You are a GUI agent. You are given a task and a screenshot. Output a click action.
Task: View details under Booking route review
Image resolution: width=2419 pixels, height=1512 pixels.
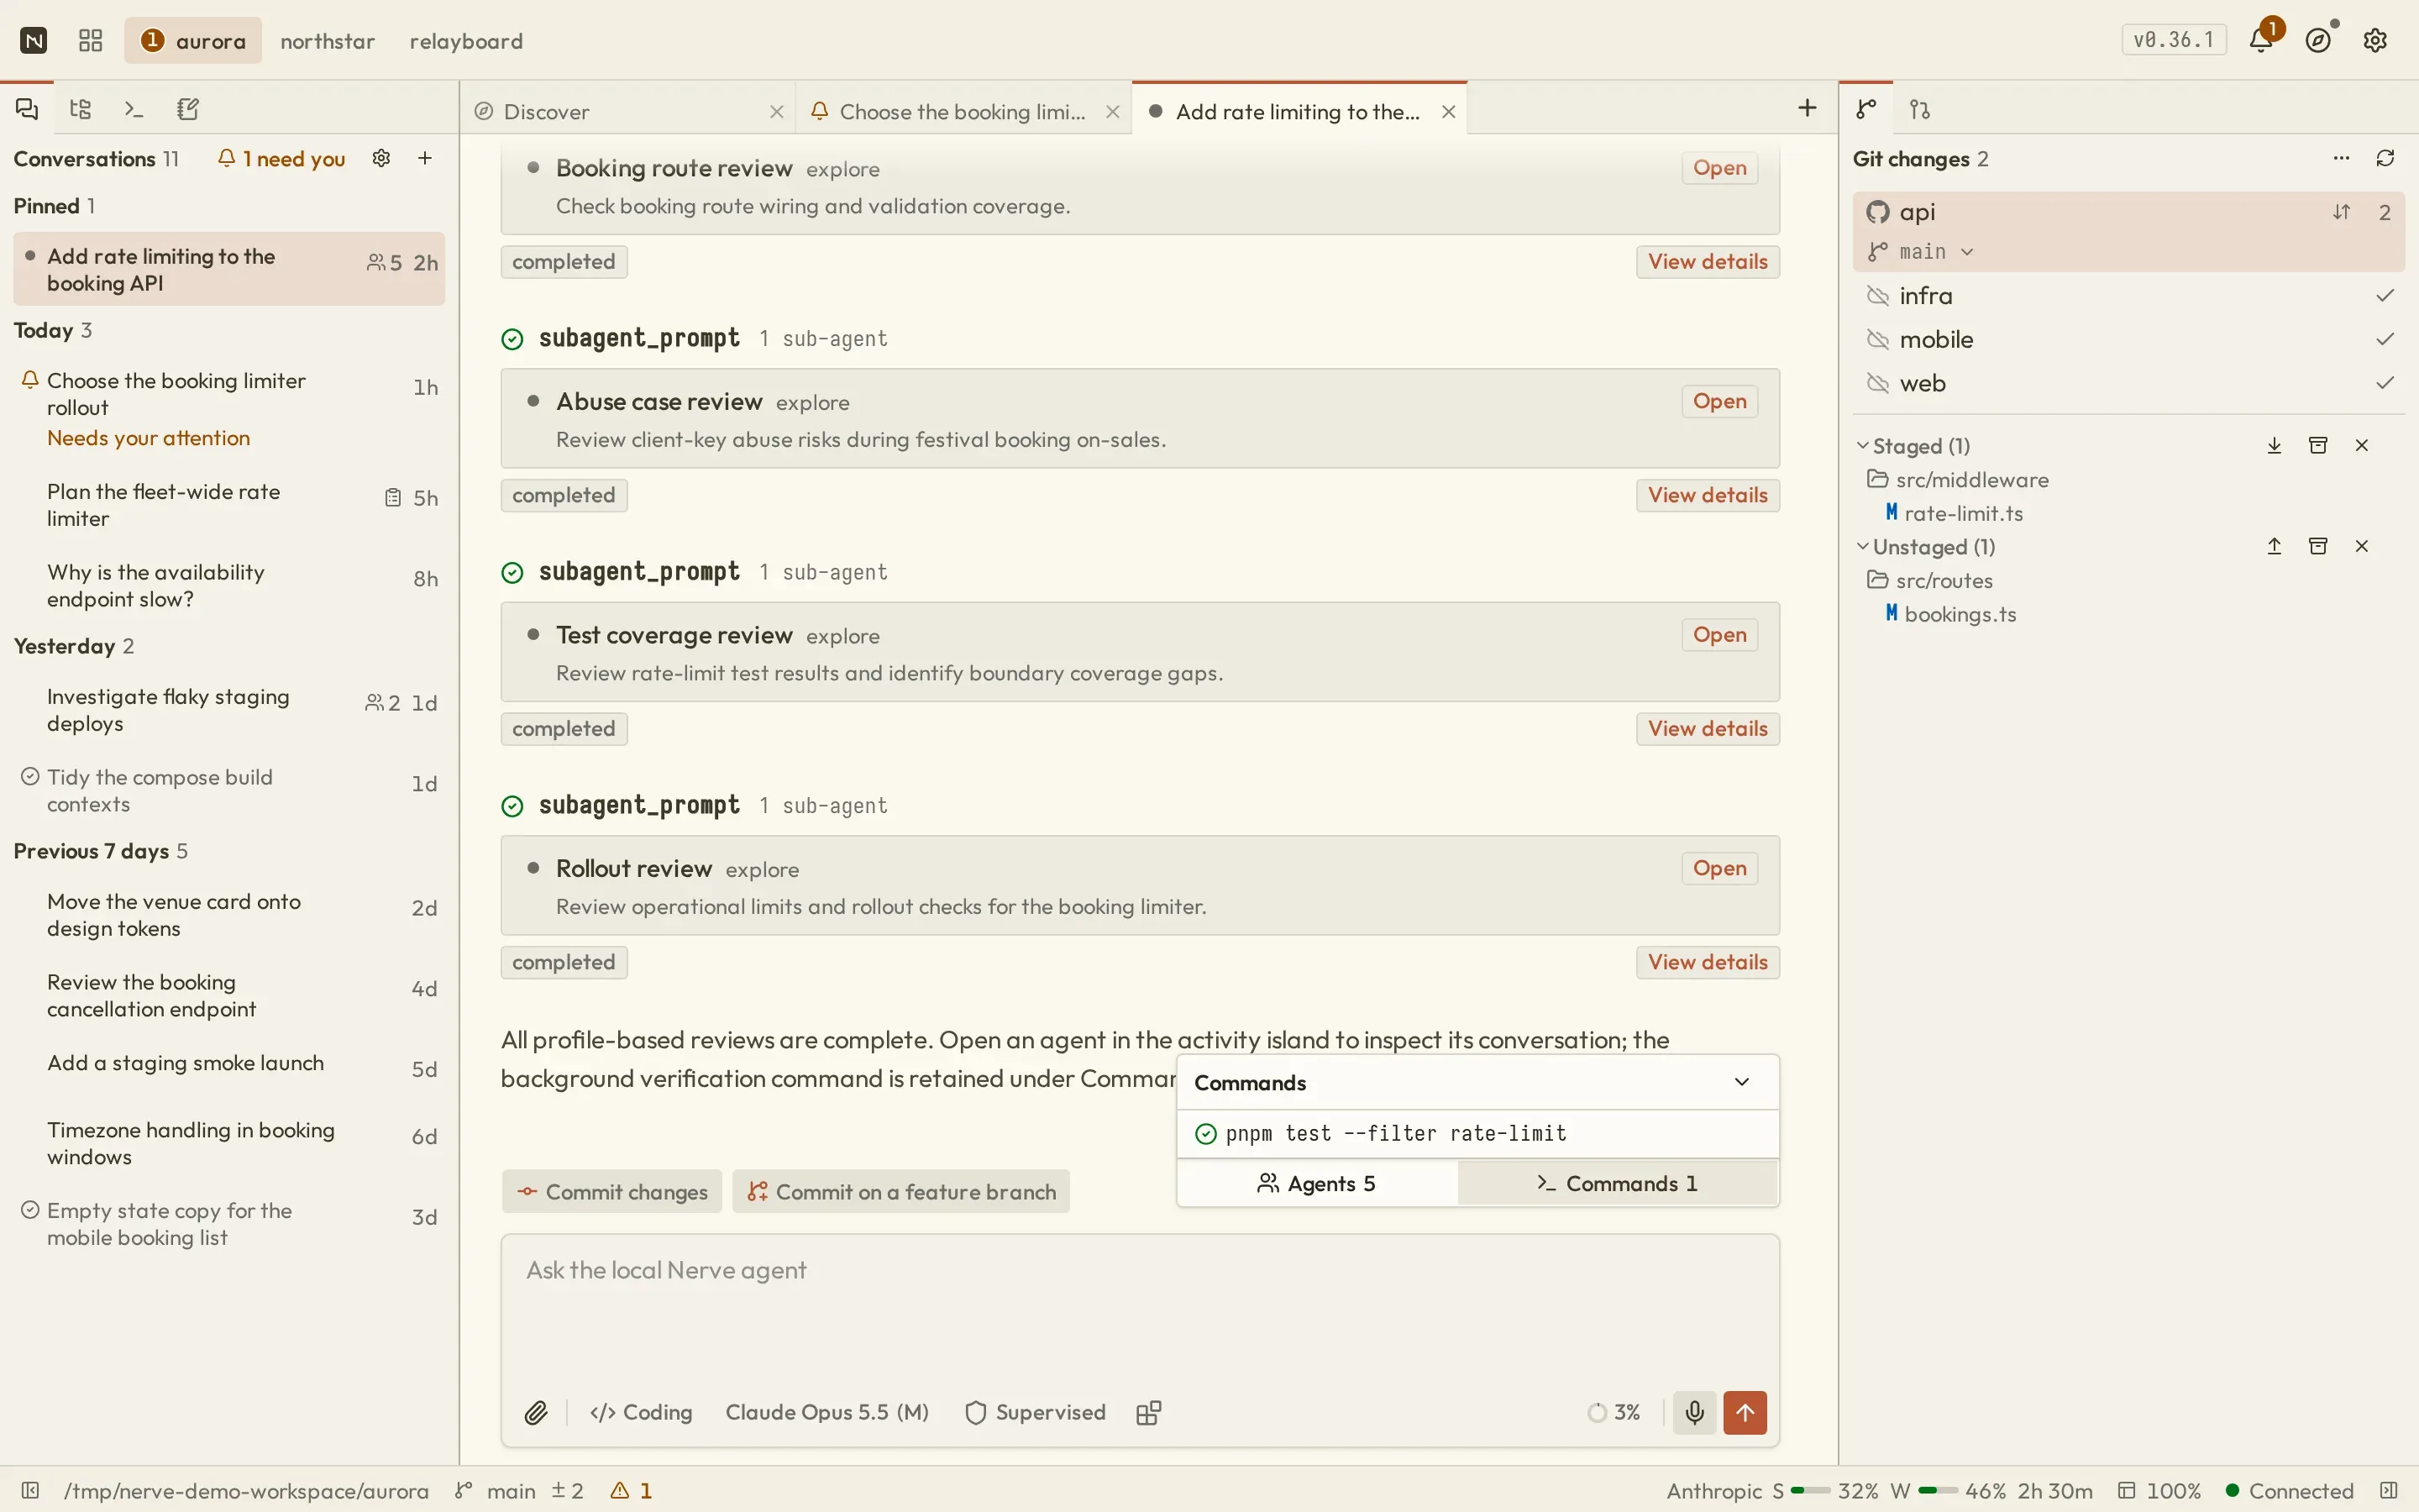[x=1708, y=261]
